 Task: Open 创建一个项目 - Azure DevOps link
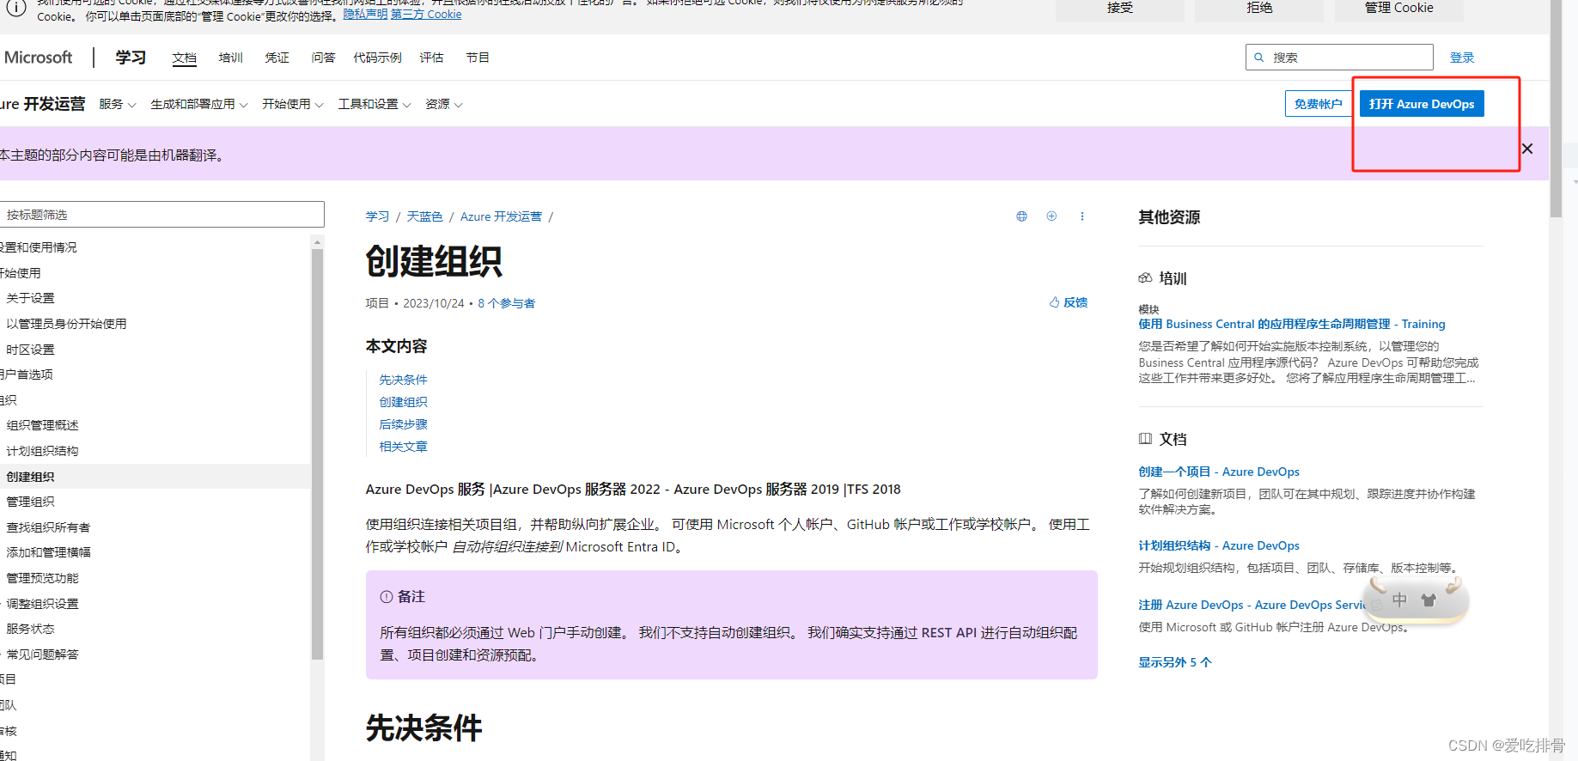[x=1219, y=472]
